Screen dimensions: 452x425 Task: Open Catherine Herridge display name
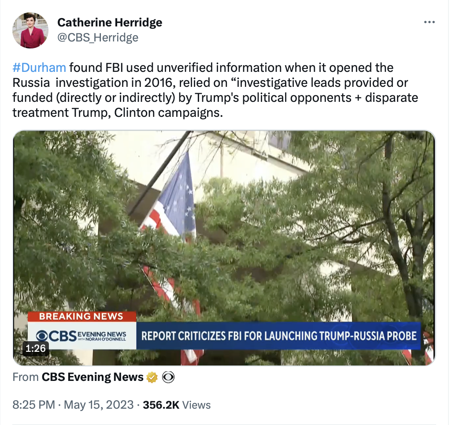click(110, 22)
